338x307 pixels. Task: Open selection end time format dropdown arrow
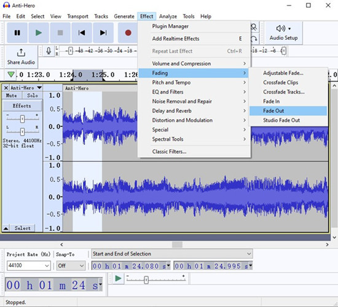click(251, 265)
